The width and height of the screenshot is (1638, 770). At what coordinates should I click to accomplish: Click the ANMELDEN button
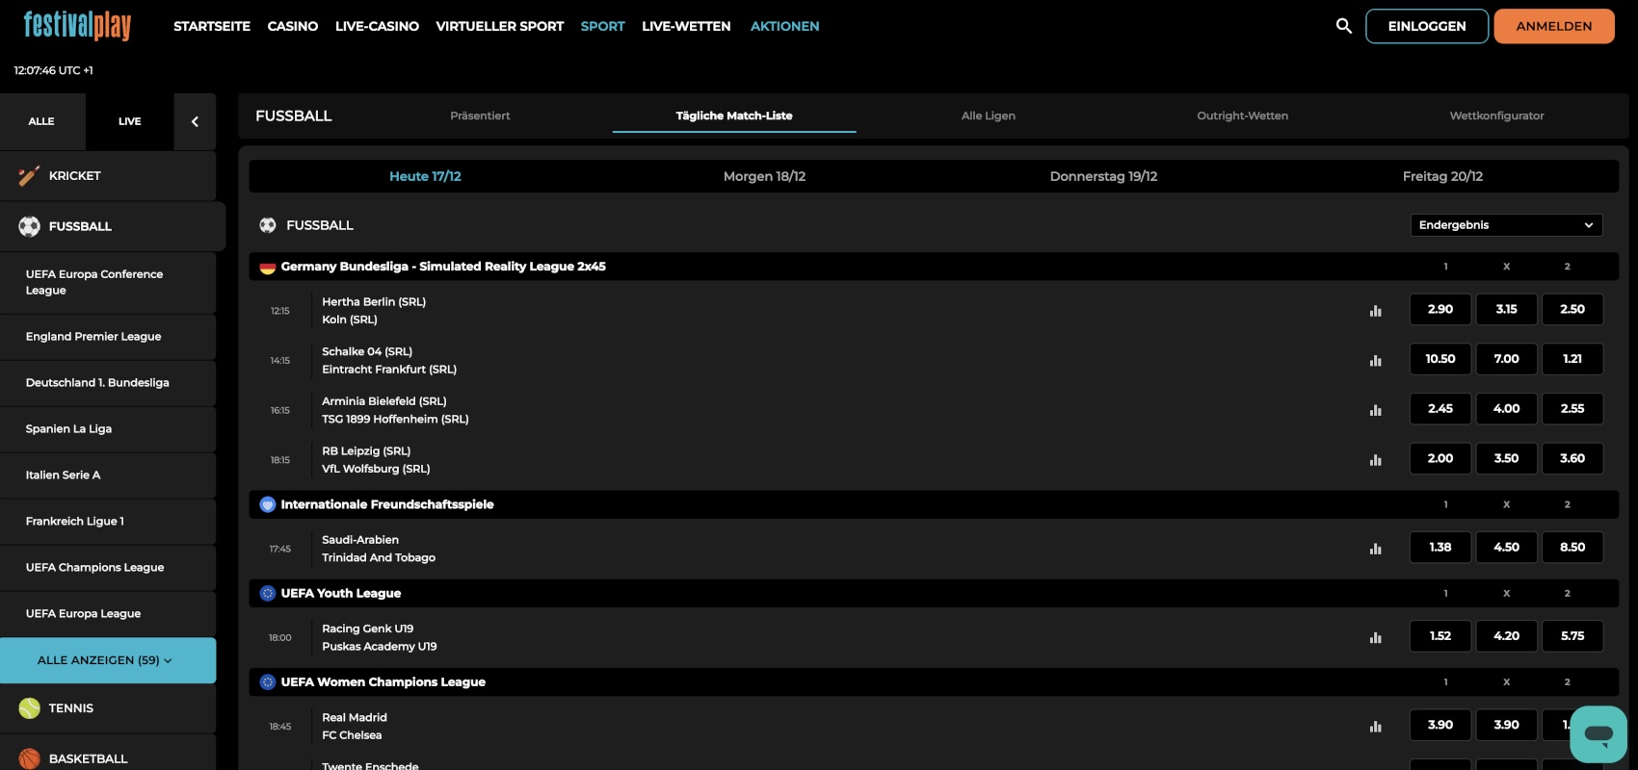(1553, 26)
